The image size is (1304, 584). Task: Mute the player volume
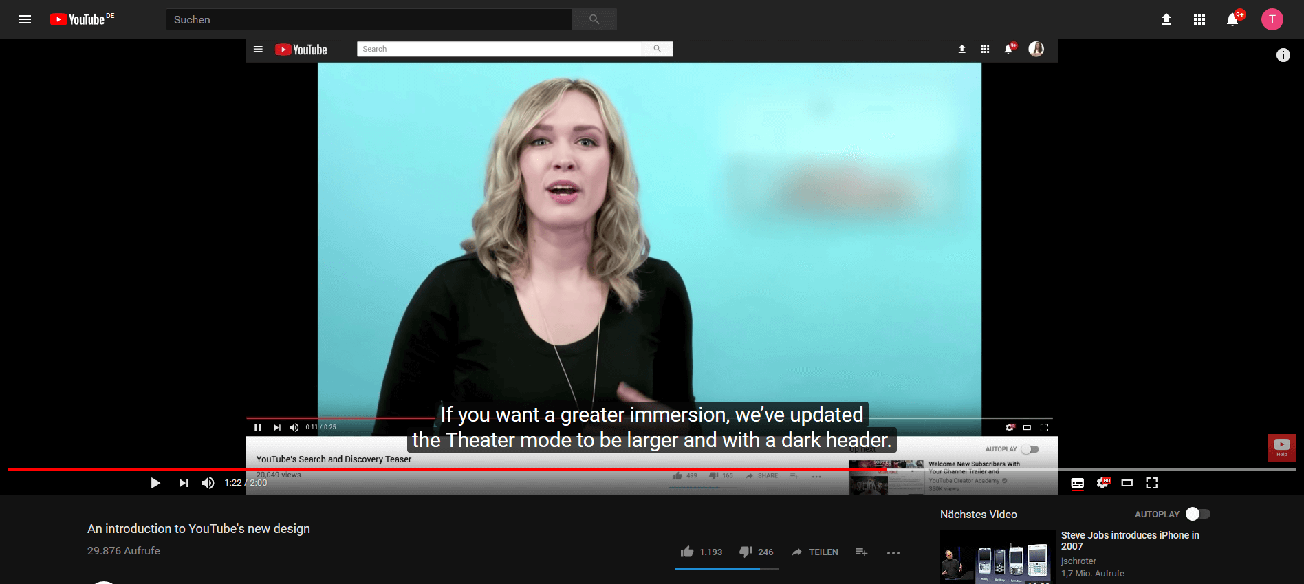pyautogui.click(x=208, y=483)
